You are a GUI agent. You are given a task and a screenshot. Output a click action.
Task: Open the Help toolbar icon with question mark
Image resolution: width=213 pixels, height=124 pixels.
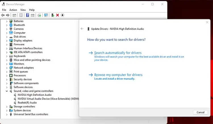click(28, 15)
